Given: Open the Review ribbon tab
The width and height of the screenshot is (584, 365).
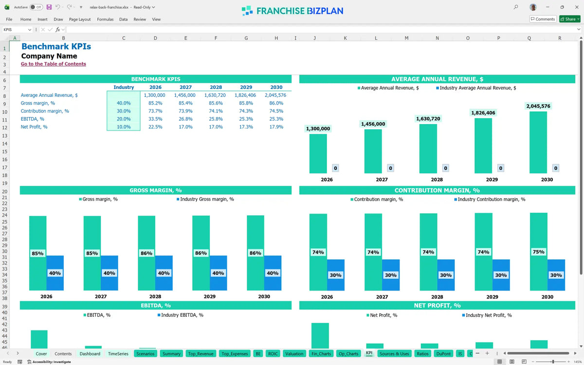Looking at the screenshot, I should (140, 19).
